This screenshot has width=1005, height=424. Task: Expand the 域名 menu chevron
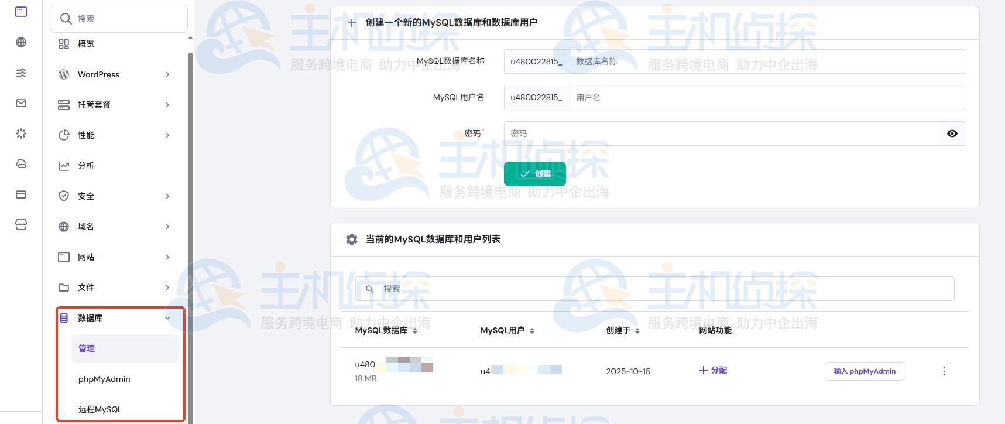pyautogui.click(x=167, y=227)
